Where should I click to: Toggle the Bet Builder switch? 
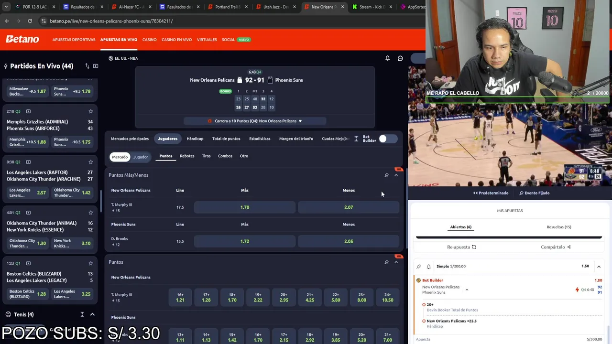tap(388, 139)
